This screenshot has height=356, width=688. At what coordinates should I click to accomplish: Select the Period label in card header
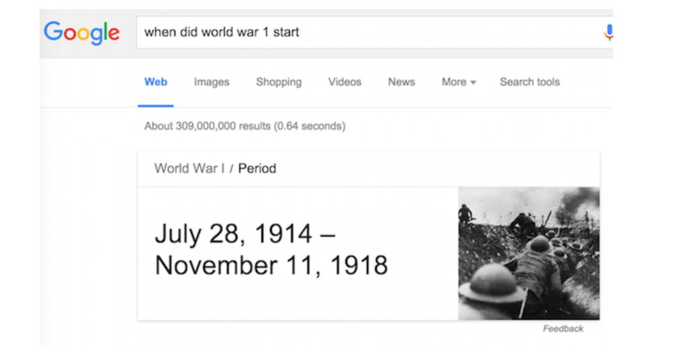(257, 169)
